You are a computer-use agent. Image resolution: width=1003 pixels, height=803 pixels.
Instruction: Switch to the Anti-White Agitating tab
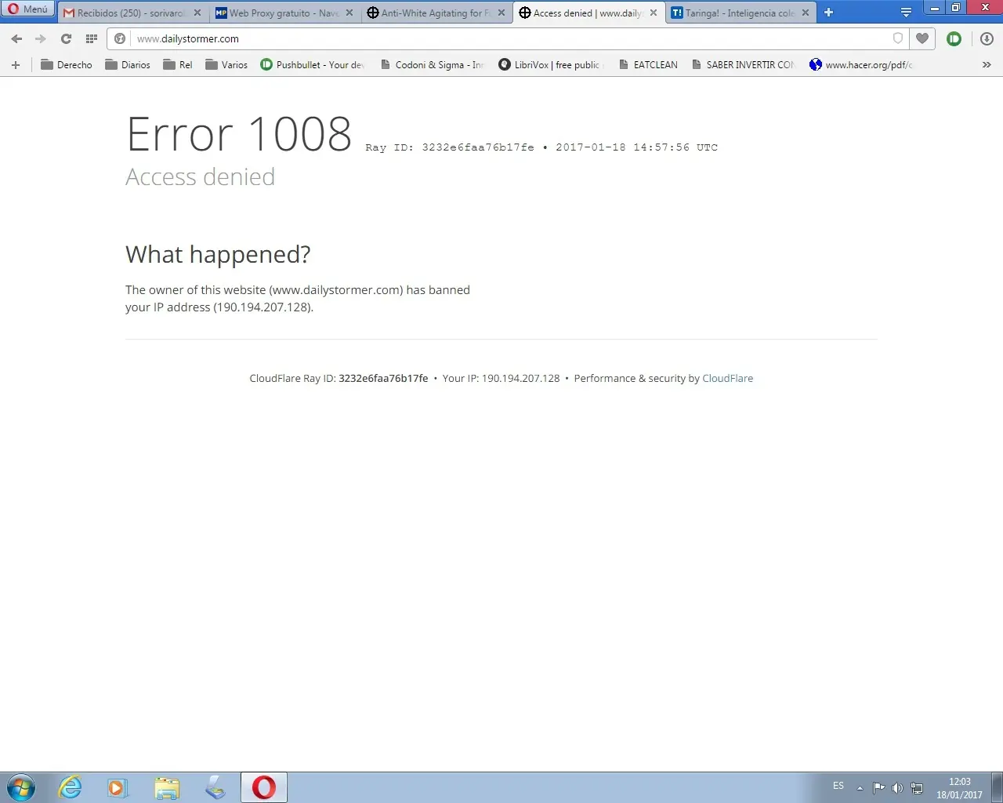click(436, 13)
